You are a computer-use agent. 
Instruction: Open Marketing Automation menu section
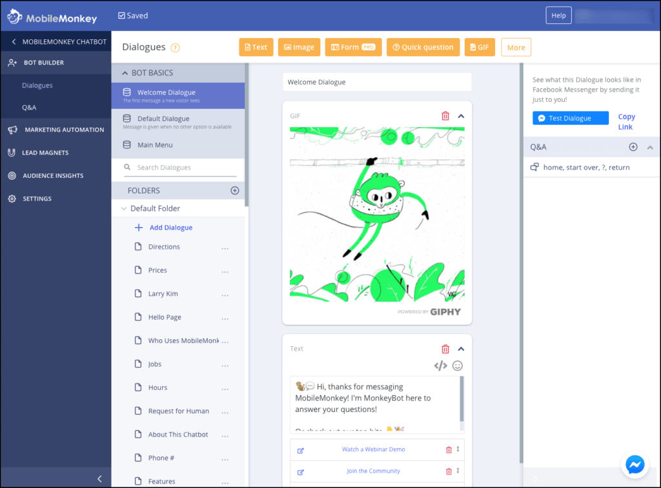(x=64, y=130)
